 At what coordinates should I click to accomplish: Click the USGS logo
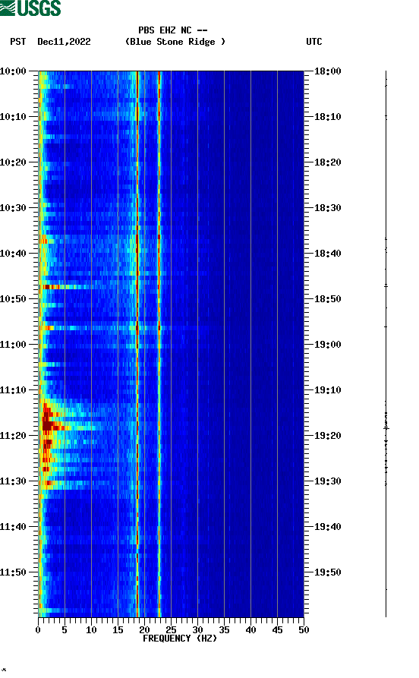[30, 8]
